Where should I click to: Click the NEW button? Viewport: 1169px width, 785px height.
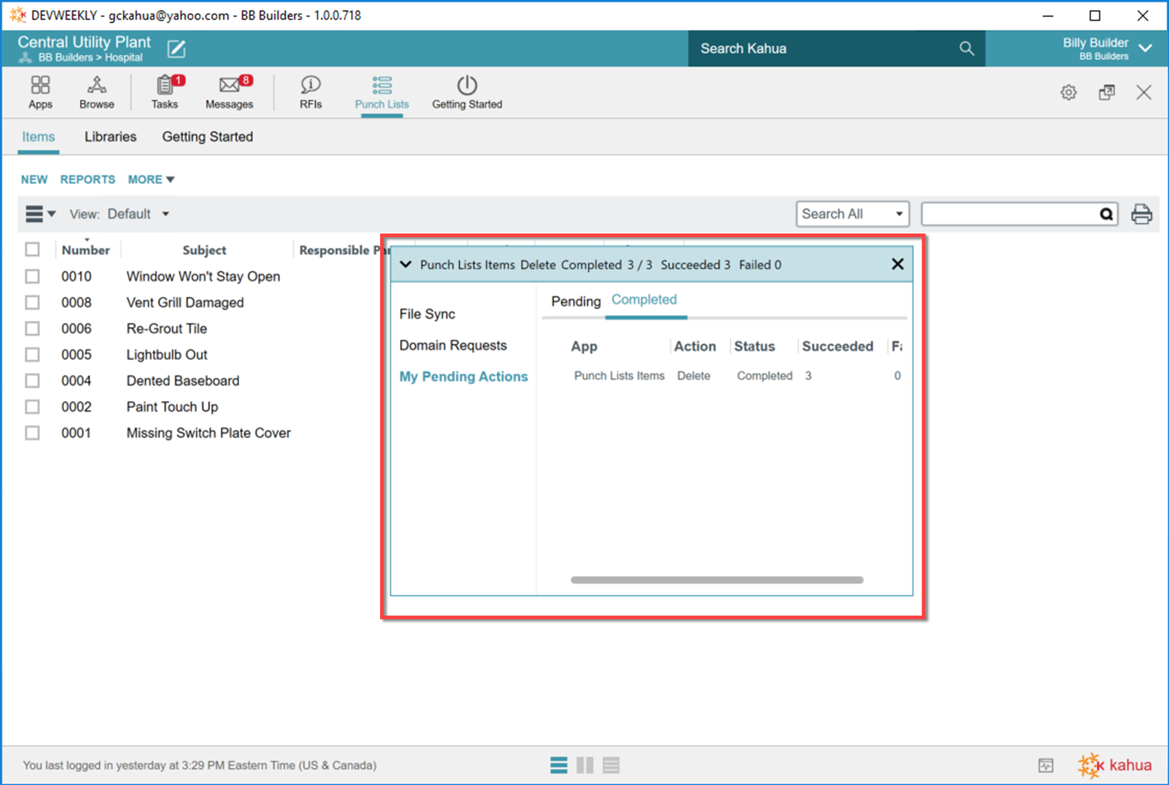34,179
